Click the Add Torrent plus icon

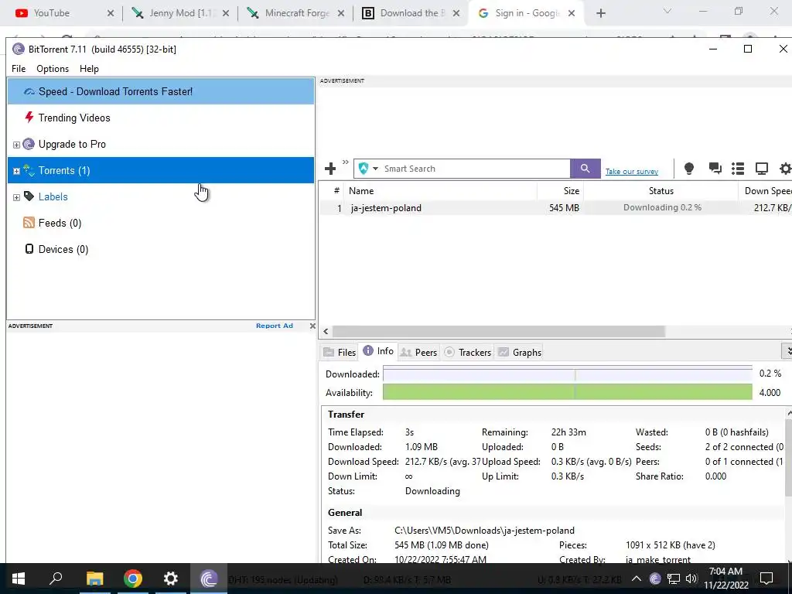pyautogui.click(x=330, y=169)
